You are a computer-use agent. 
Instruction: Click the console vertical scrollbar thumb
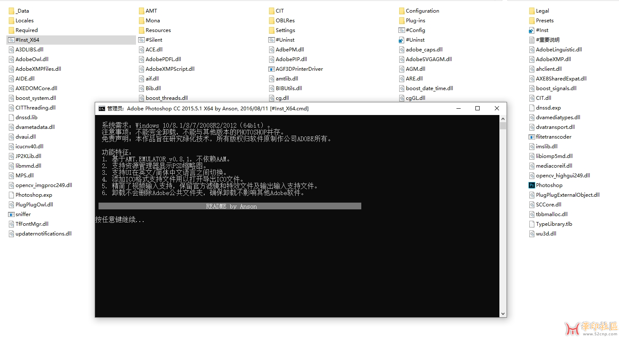503,126
